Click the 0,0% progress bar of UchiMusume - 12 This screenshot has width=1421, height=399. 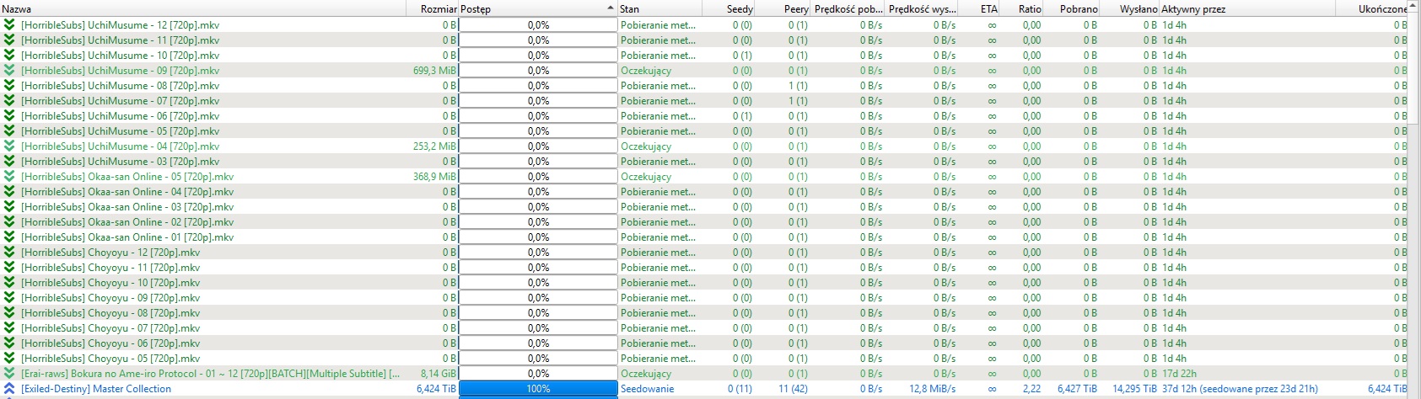(x=538, y=25)
